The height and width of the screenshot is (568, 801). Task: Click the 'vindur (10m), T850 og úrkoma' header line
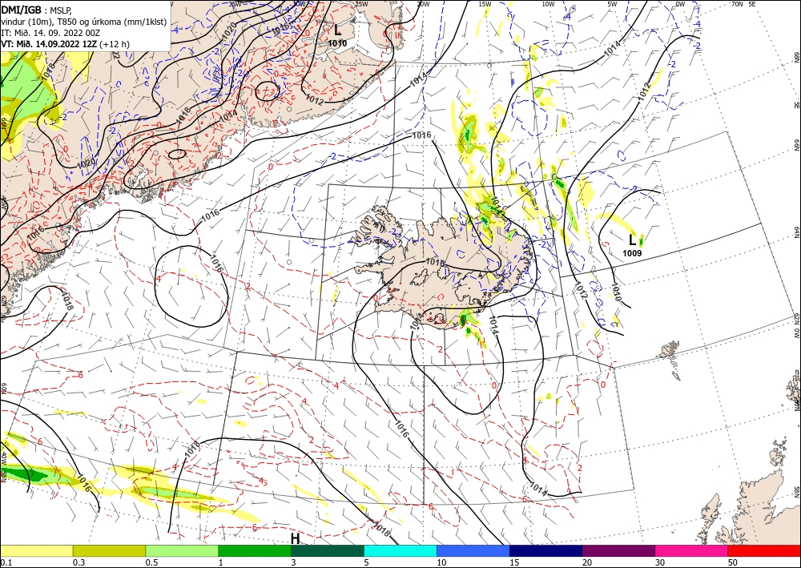pos(84,21)
